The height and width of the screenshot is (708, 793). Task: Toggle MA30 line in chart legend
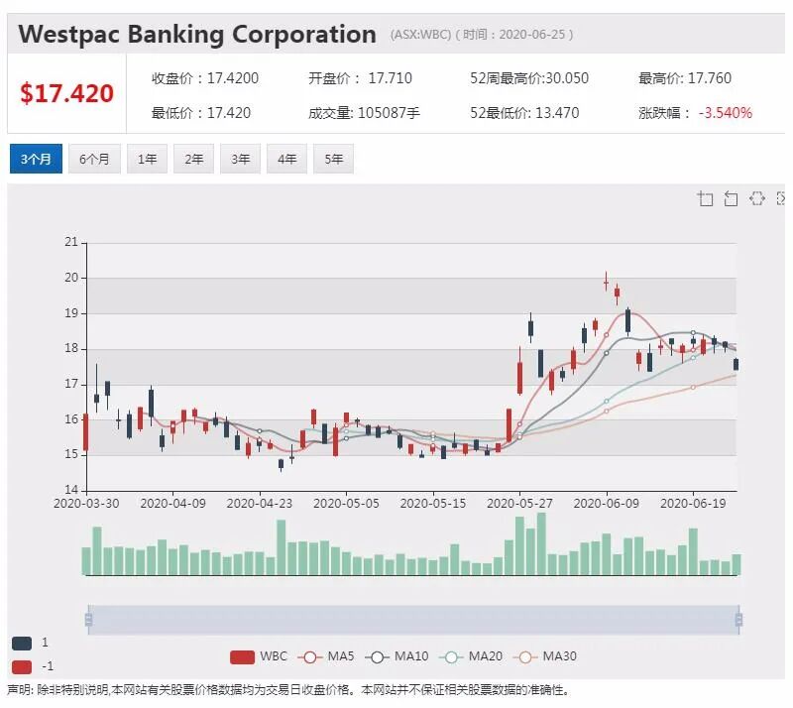coord(544,656)
